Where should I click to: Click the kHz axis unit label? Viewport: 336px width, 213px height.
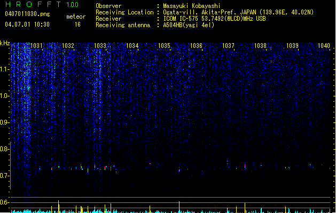[5, 43]
